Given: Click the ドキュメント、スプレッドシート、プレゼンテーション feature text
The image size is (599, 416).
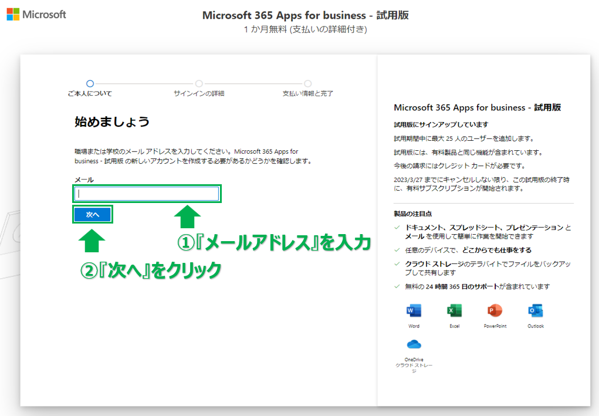Looking at the screenshot, I should [488, 232].
